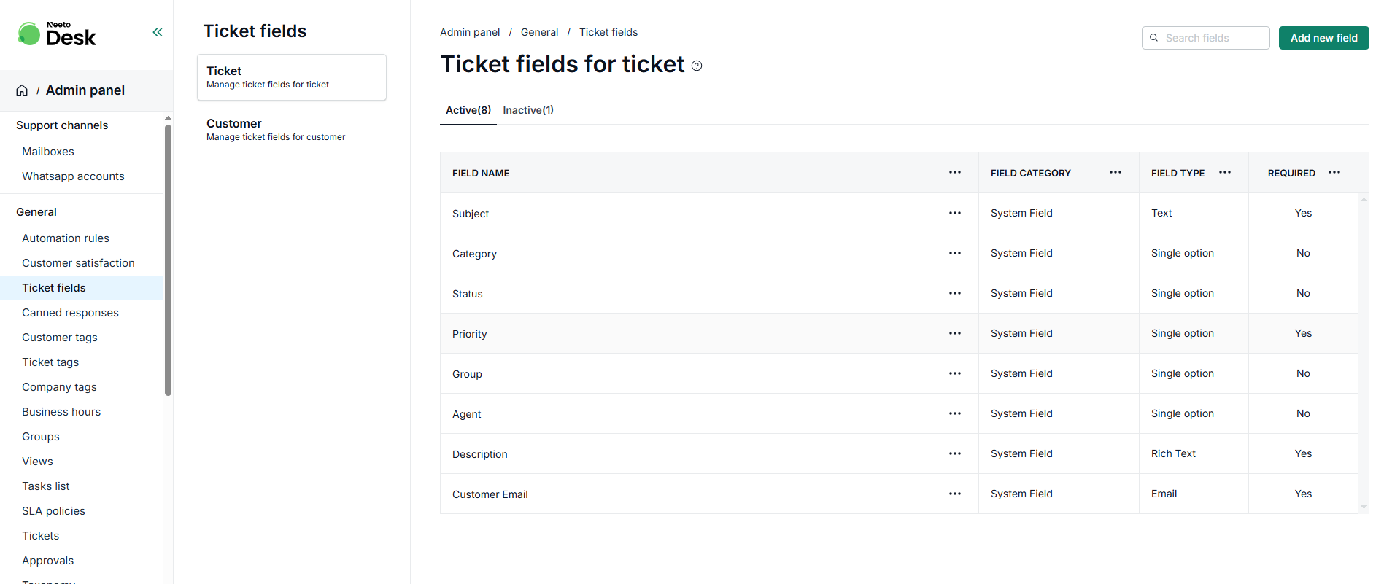Open Customer ticket fields section

pos(292,130)
